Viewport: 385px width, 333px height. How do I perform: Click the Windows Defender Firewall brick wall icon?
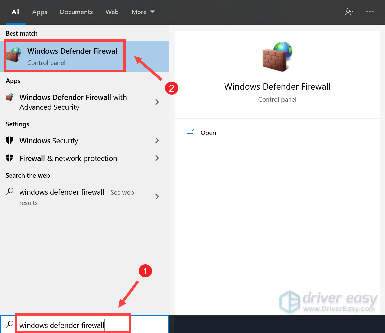[x=12, y=56]
